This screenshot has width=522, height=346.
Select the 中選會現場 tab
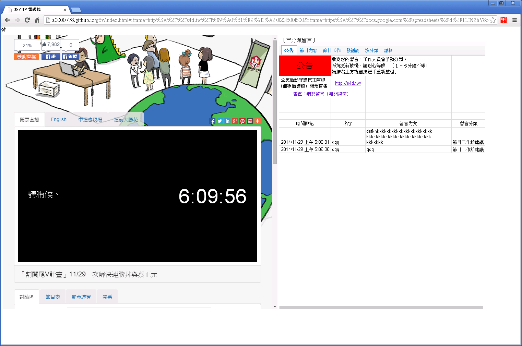(x=90, y=120)
